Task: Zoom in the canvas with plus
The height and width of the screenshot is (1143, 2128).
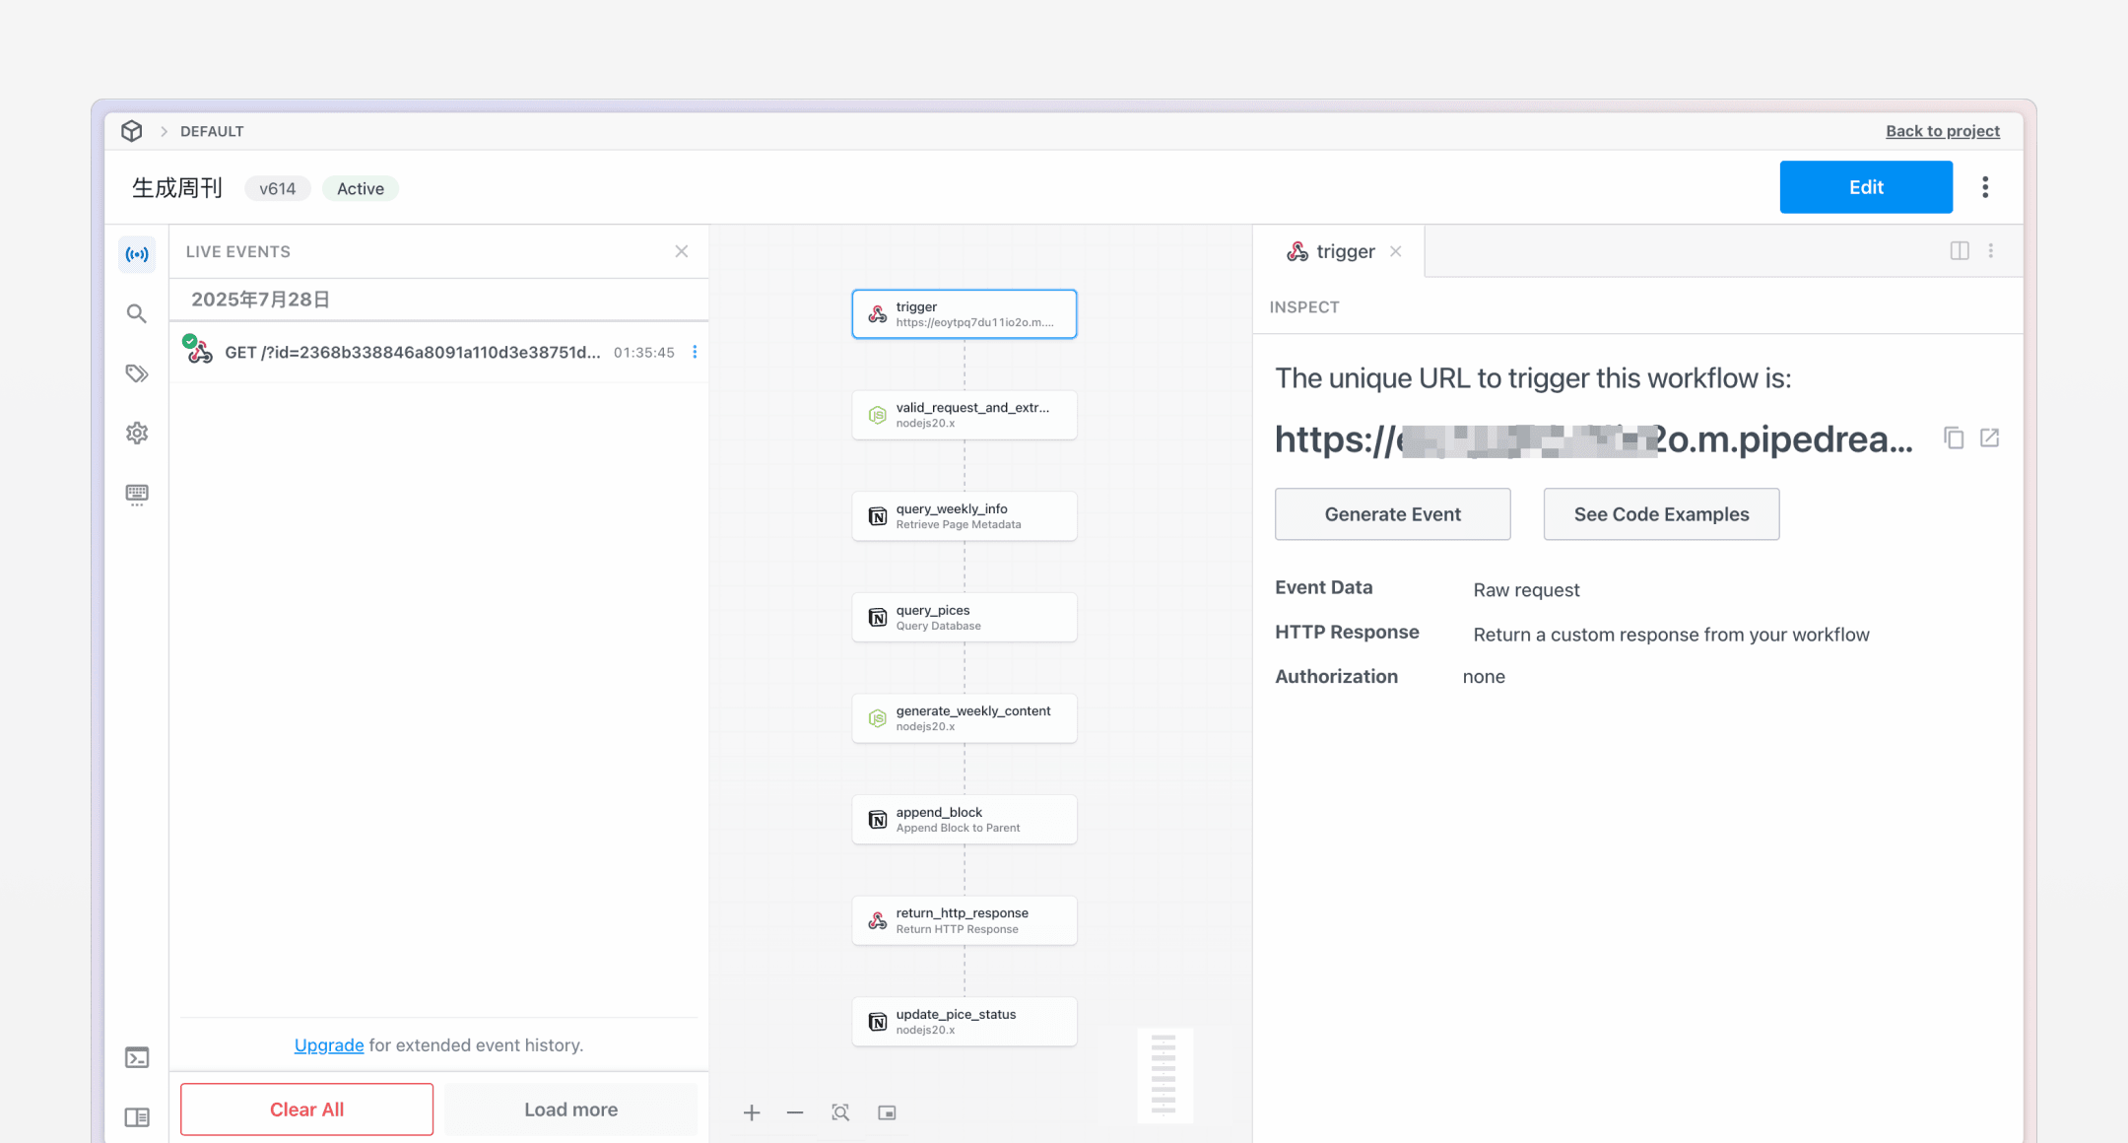Action: pyautogui.click(x=752, y=1112)
